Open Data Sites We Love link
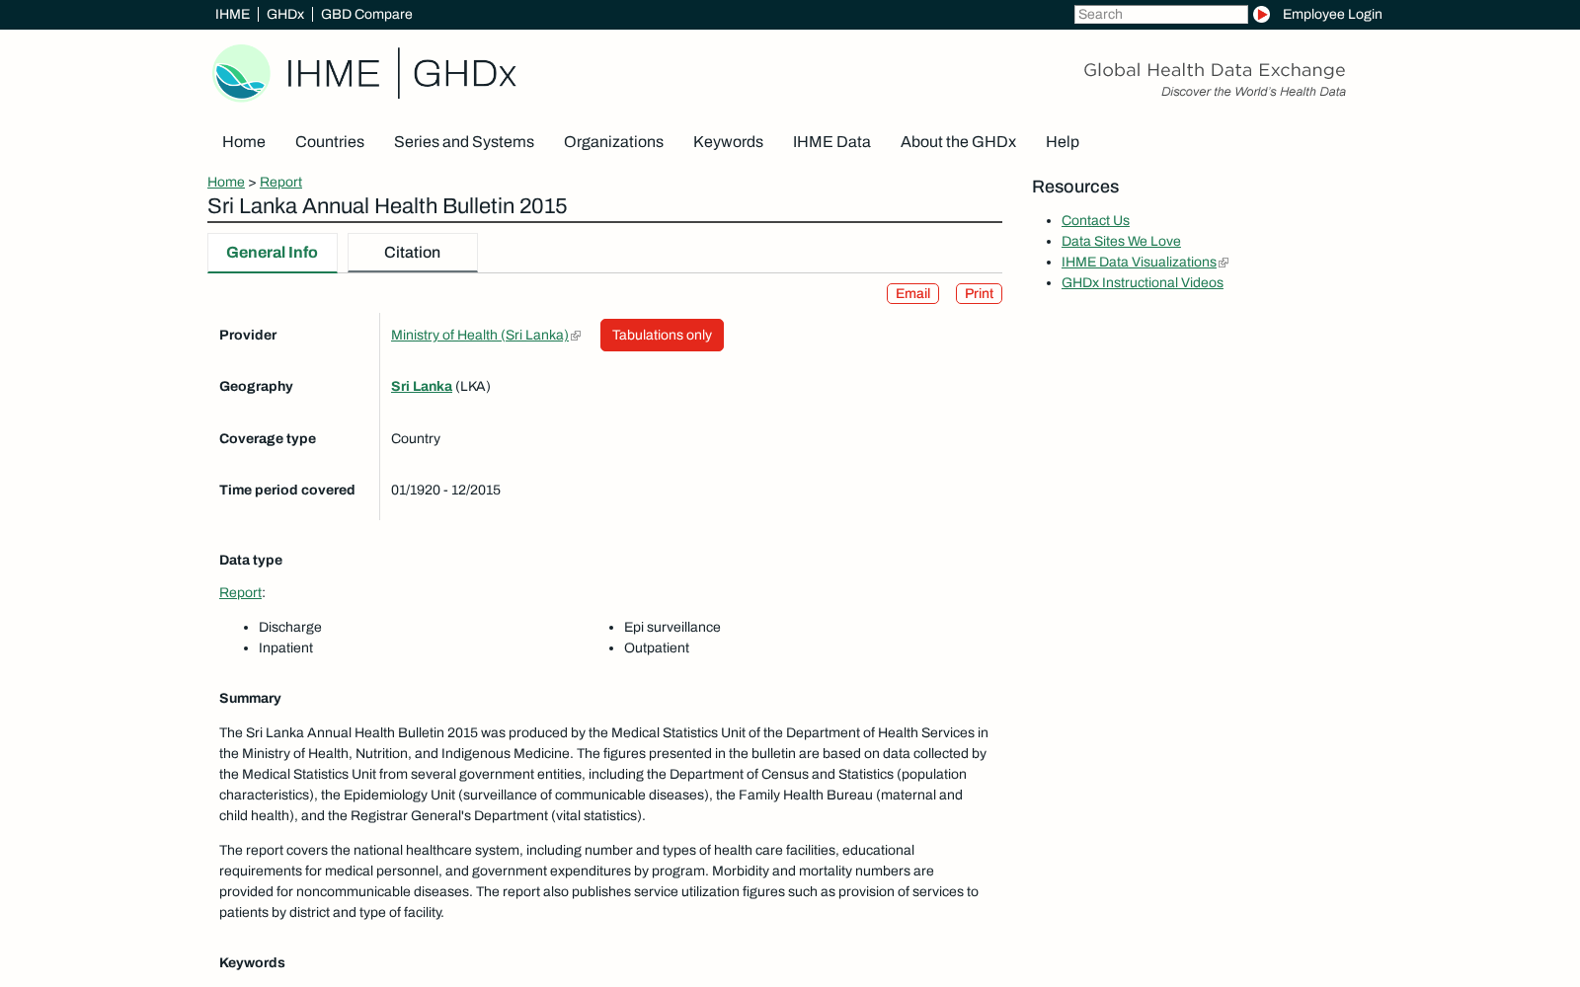 tap(1121, 242)
